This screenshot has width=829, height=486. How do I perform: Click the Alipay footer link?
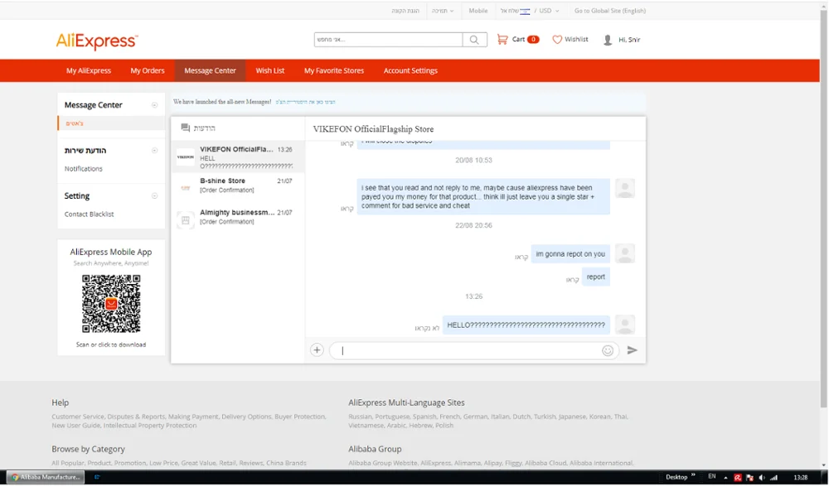[x=492, y=464]
